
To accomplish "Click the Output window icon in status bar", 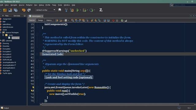I will [x=2, y=108].
